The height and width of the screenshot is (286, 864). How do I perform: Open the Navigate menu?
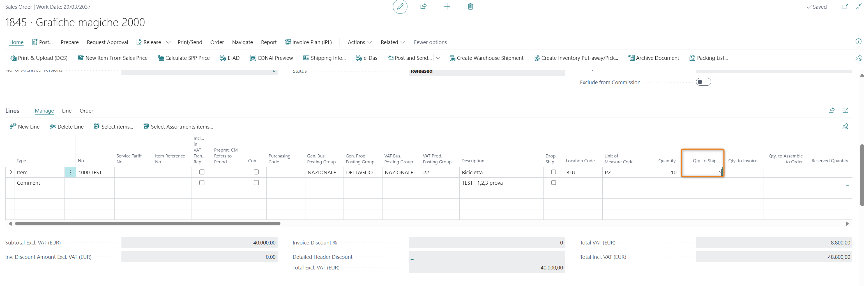242,42
